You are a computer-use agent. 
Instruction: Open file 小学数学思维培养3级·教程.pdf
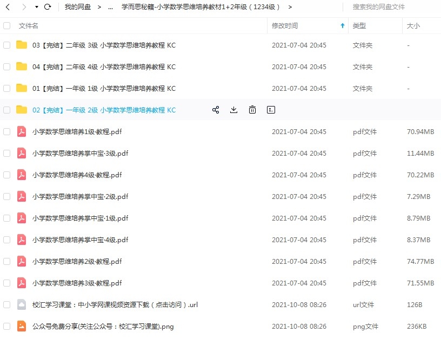pyautogui.click(x=77, y=283)
